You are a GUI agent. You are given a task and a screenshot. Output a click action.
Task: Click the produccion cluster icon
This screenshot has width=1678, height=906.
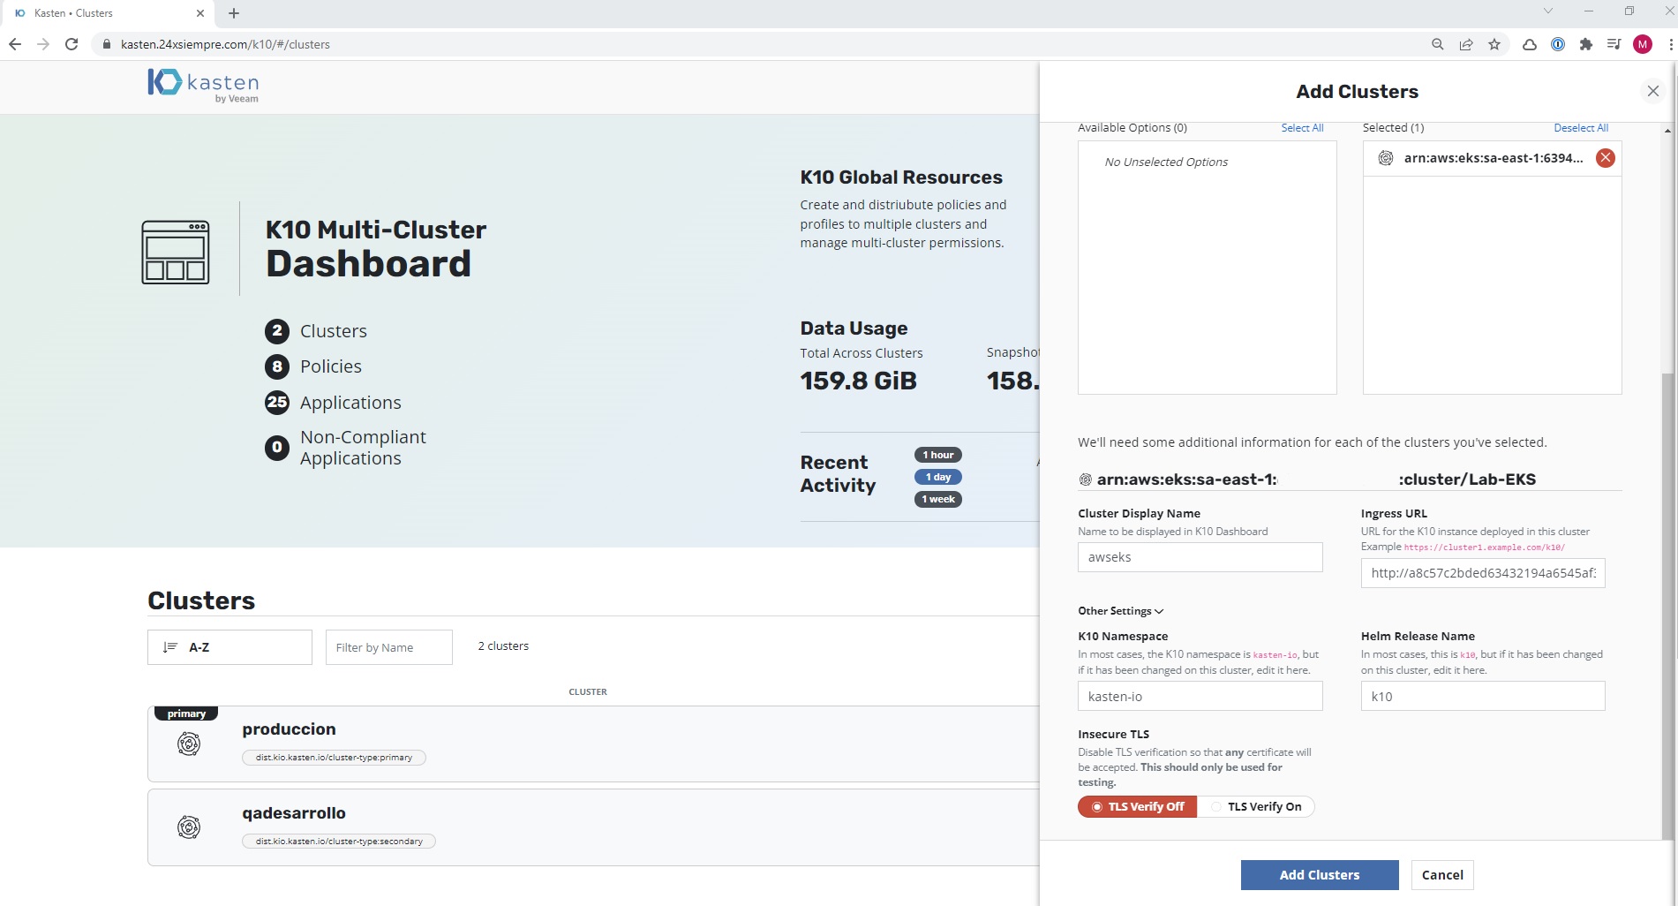(189, 744)
